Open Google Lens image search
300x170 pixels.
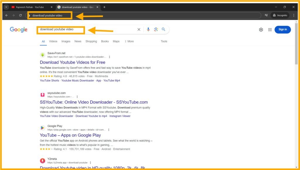[x=156, y=30]
